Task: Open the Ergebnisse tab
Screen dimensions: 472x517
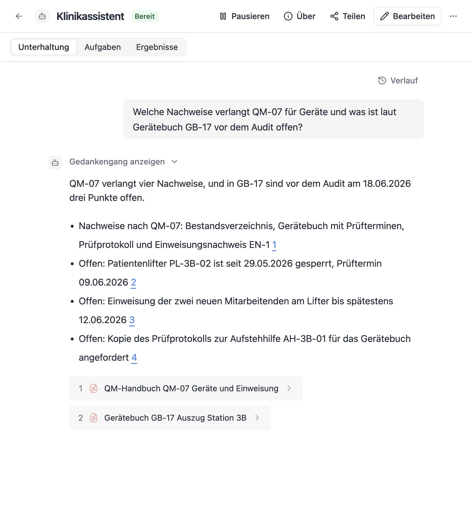Action: tap(157, 47)
